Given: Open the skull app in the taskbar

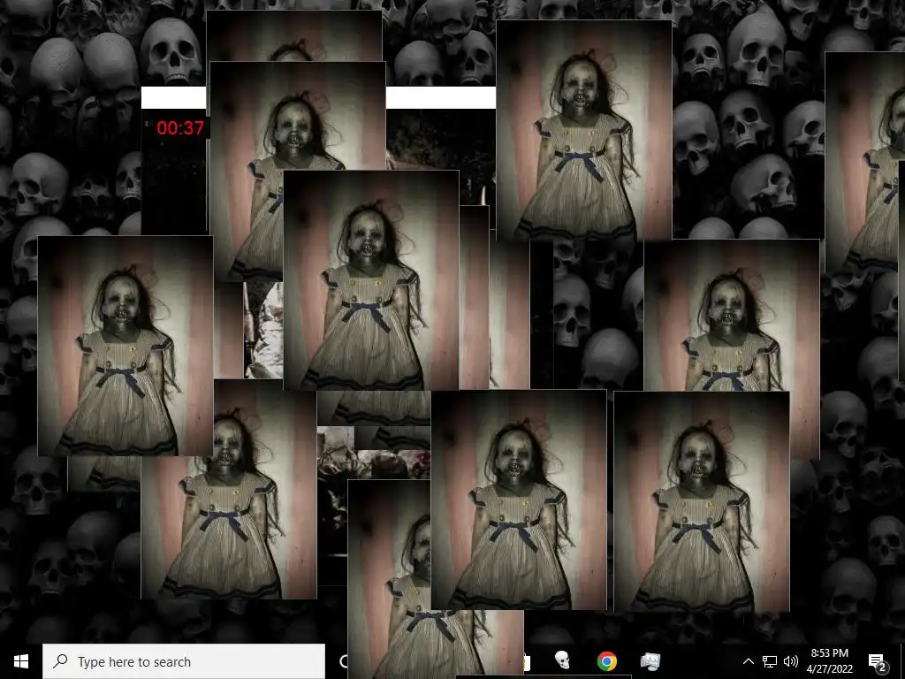Looking at the screenshot, I should 562,660.
